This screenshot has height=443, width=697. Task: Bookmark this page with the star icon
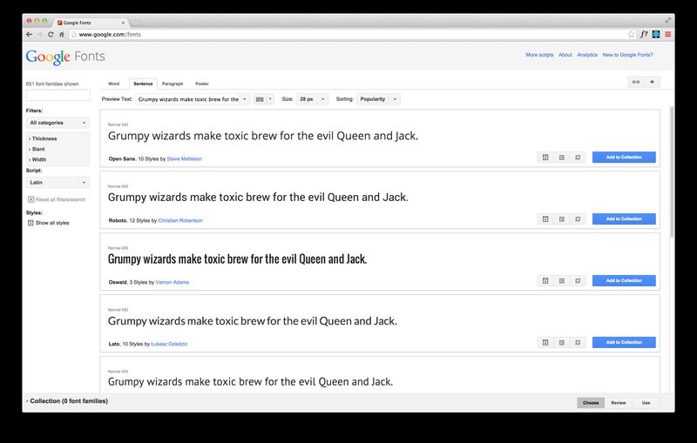tap(631, 34)
